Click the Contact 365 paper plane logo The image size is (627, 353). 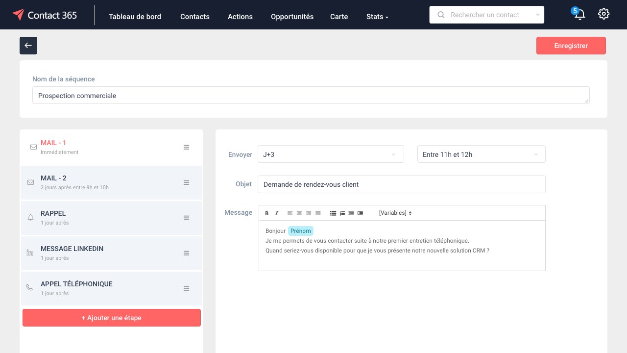(18, 15)
